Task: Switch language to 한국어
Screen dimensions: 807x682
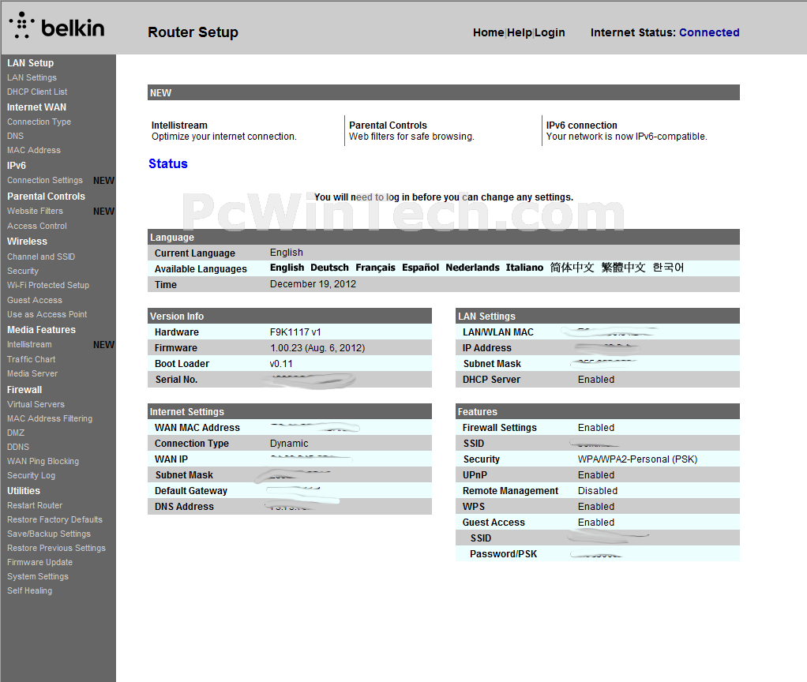Action: (668, 268)
